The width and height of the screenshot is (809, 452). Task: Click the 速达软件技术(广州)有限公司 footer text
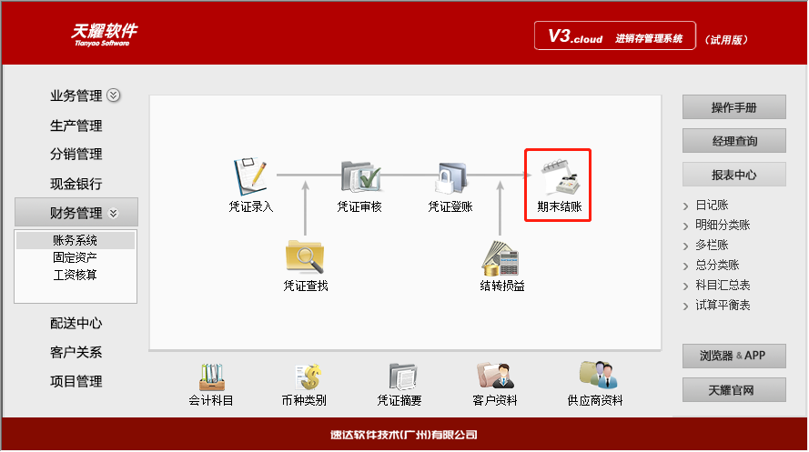403,435
